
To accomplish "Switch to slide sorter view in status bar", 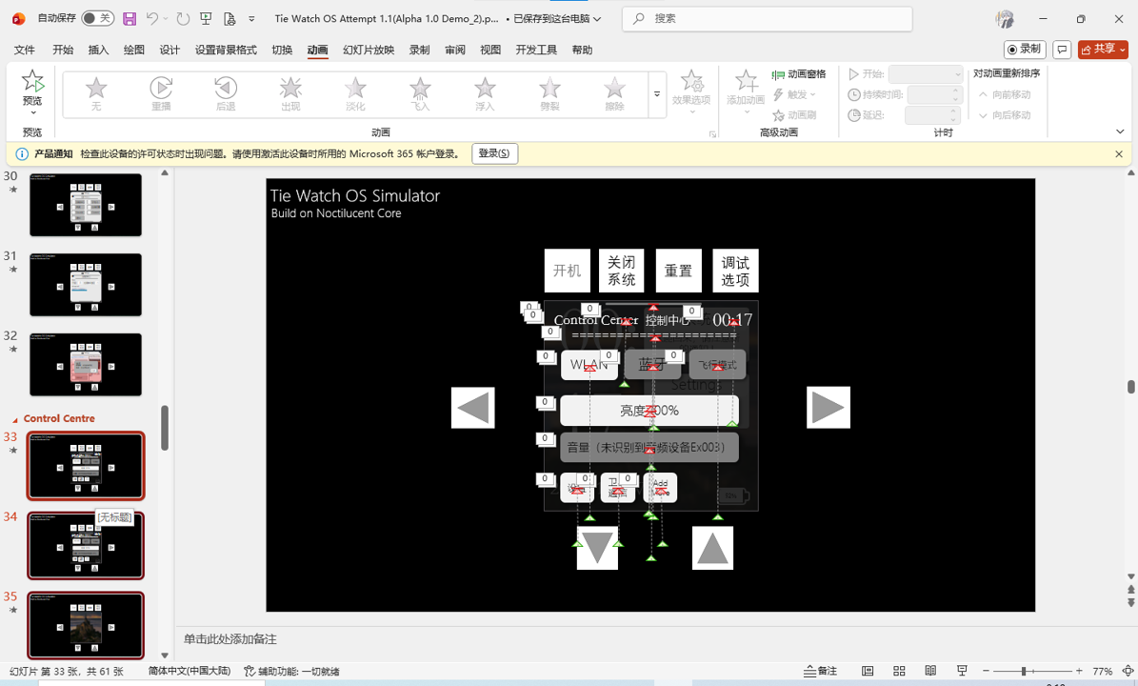I will 899,671.
